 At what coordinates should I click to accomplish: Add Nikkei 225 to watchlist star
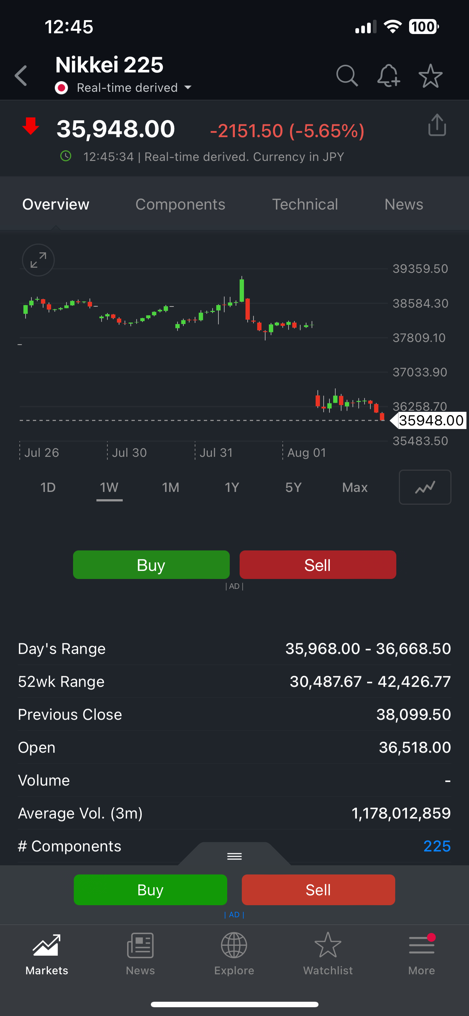point(430,76)
